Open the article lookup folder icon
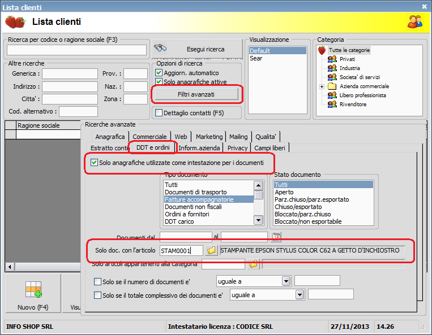The image size is (432, 335). point(211,250)
